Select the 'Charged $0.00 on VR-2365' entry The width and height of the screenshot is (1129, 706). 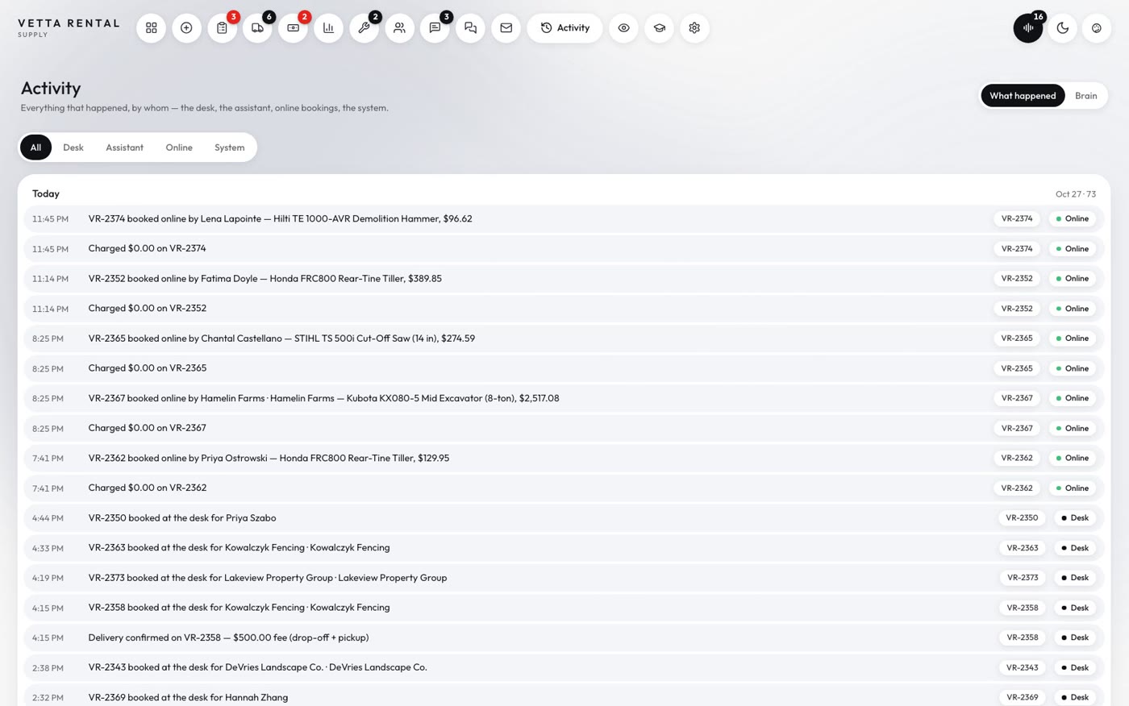point(564,368)
